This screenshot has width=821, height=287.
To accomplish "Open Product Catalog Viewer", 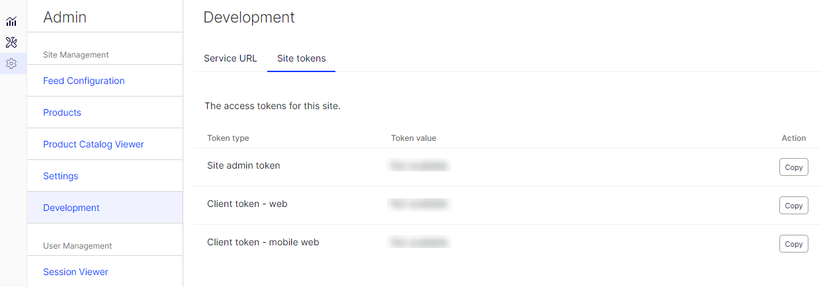I will (93, 144).
